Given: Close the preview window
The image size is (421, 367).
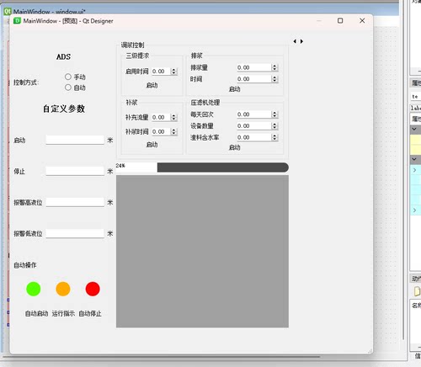Looking at the screenshot, I should tap(362, 20).
